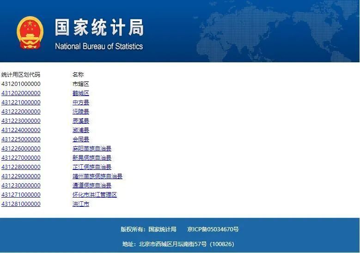Viewport: 360px width, 253px height.
Task: Open code link 431222000000
Action: pyautogui.click(x=21, y=111)
